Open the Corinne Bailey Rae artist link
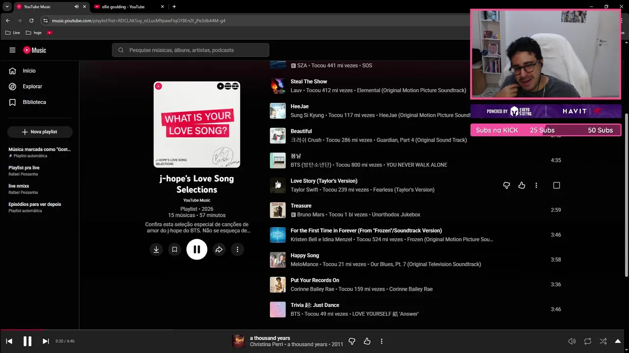 [x=313, y=289]
